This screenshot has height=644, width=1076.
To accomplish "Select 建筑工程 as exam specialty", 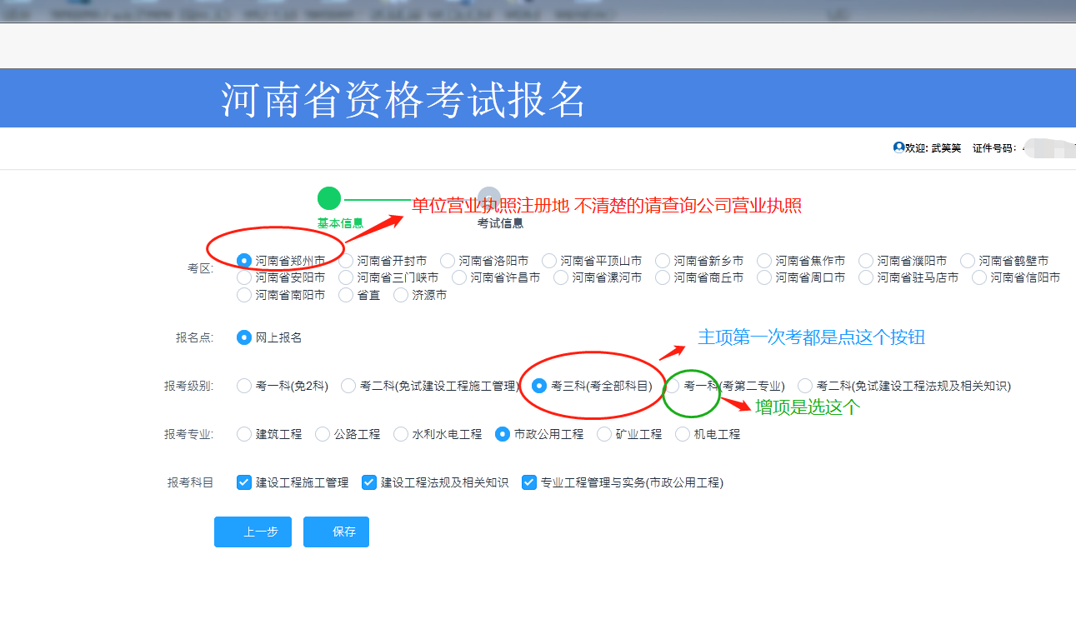I will 244,434.
